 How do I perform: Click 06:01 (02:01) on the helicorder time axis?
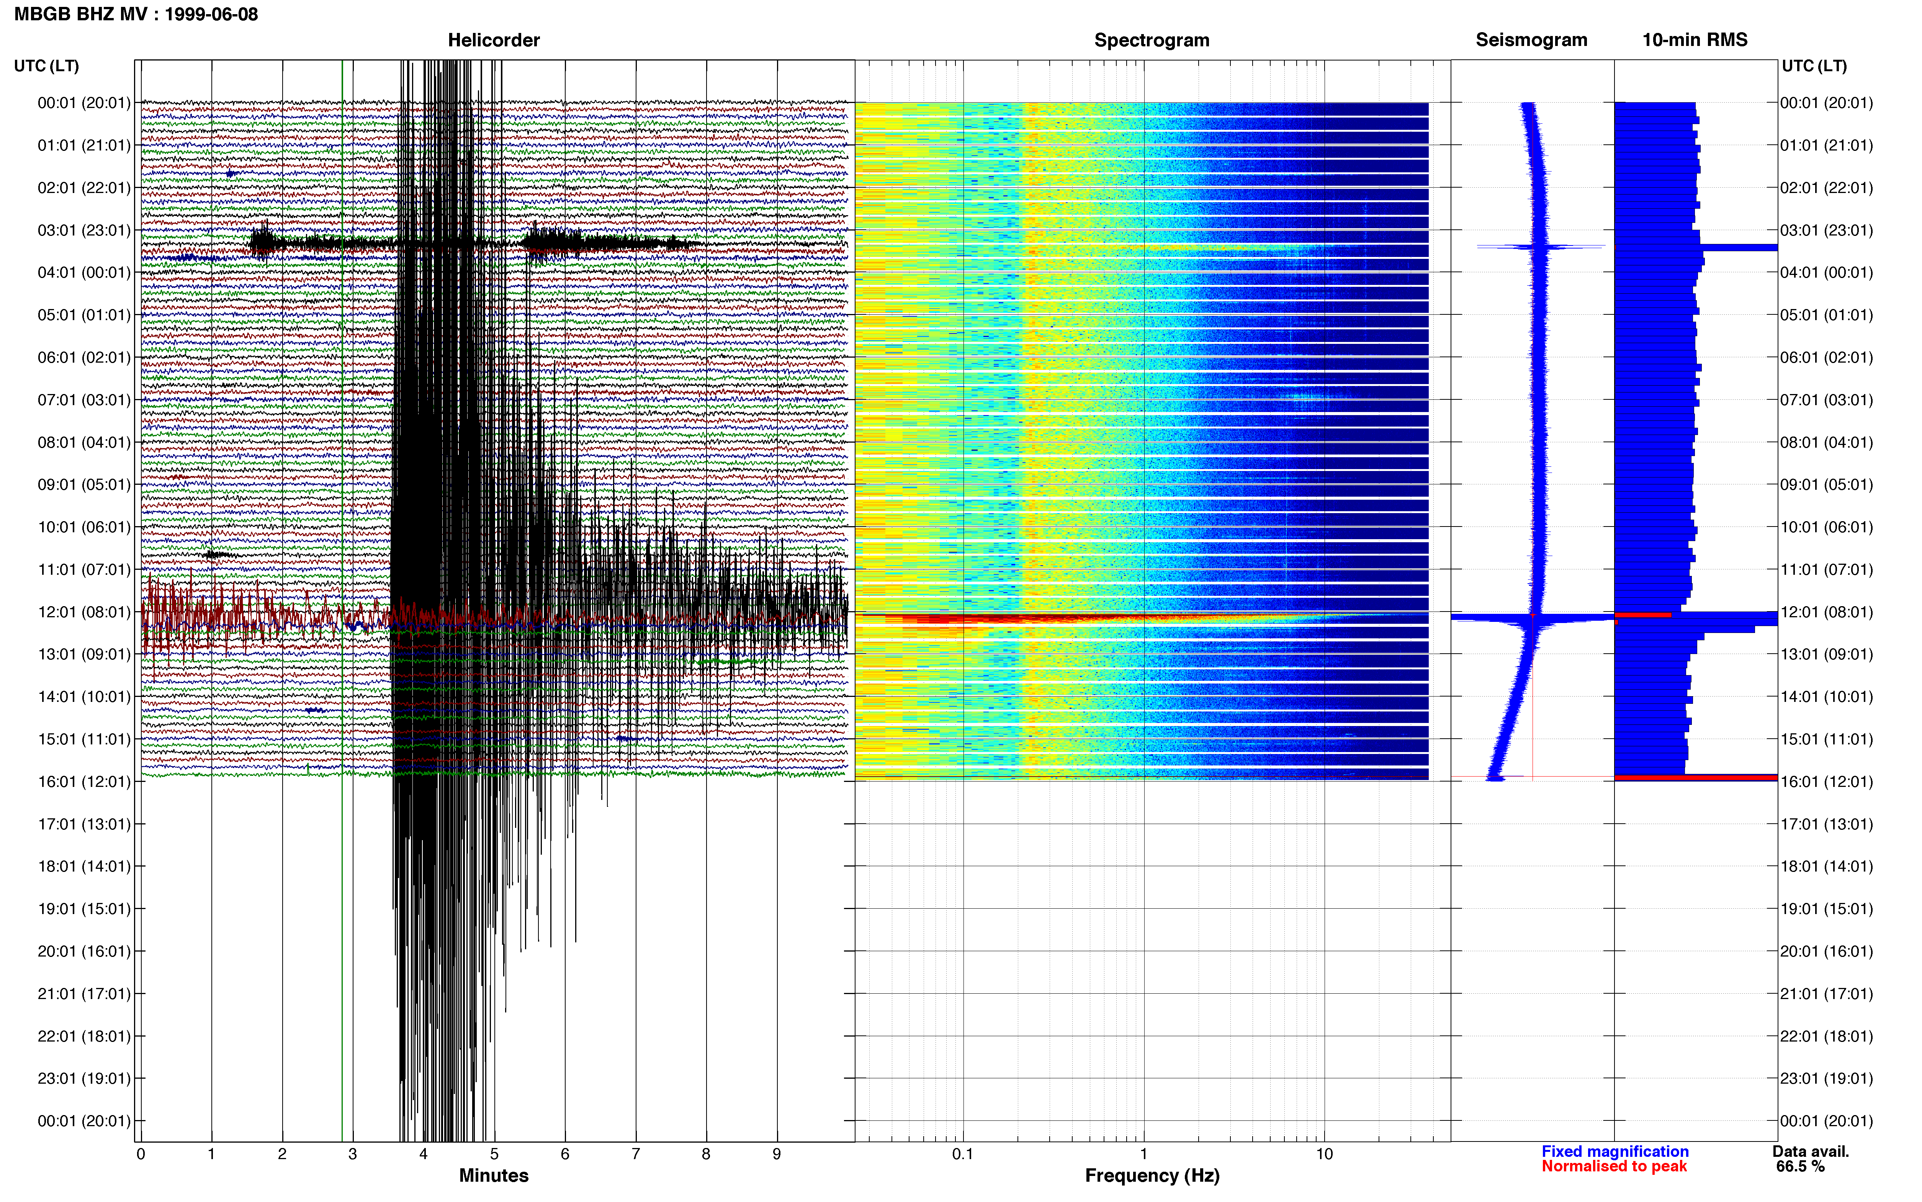(84, 358)
